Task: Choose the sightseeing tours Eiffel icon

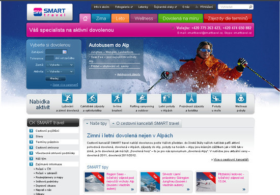Action: point(191,98)
